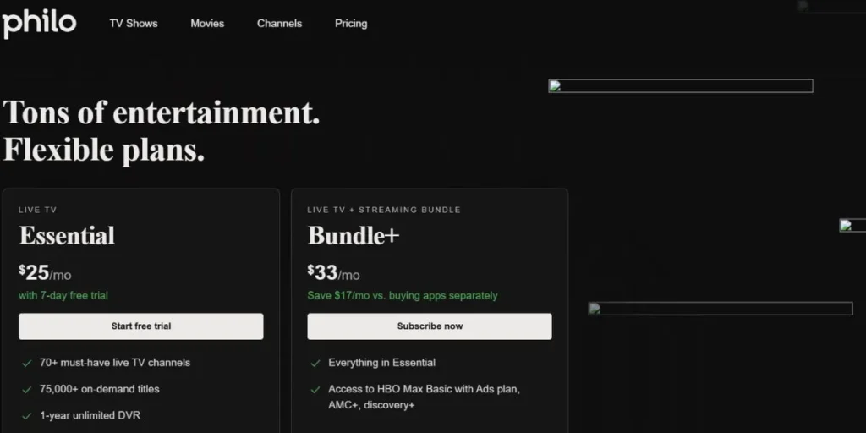Select Pricing in the top navigation
866x433 pixels.
(x=351, y=24)
